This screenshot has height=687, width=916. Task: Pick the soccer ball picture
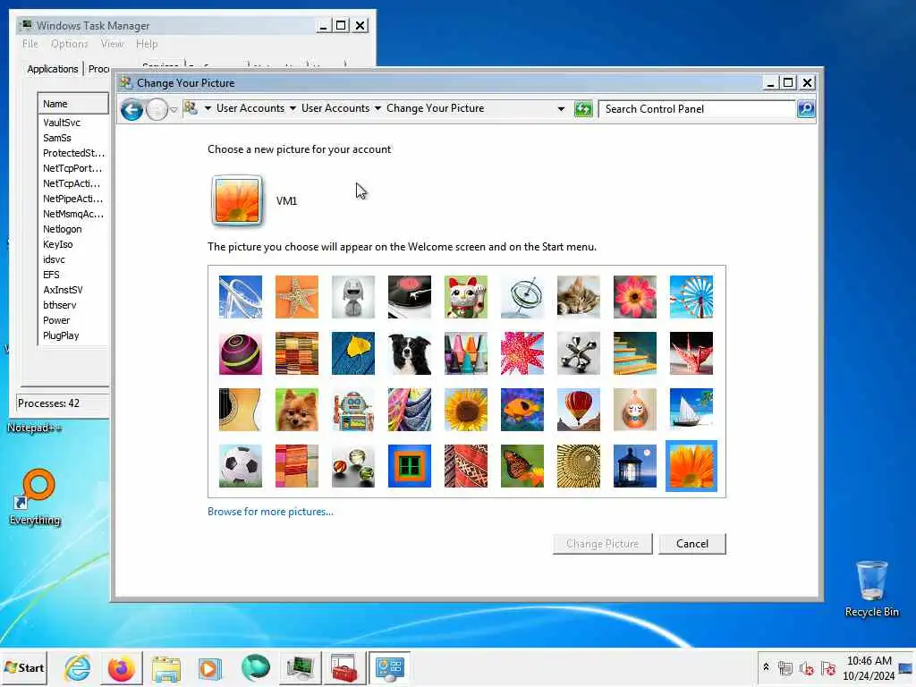(241, 466)
